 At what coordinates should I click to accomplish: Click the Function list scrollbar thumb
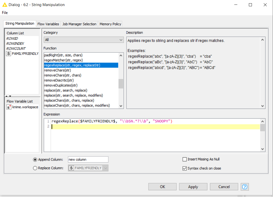click(x=121, y=84)
